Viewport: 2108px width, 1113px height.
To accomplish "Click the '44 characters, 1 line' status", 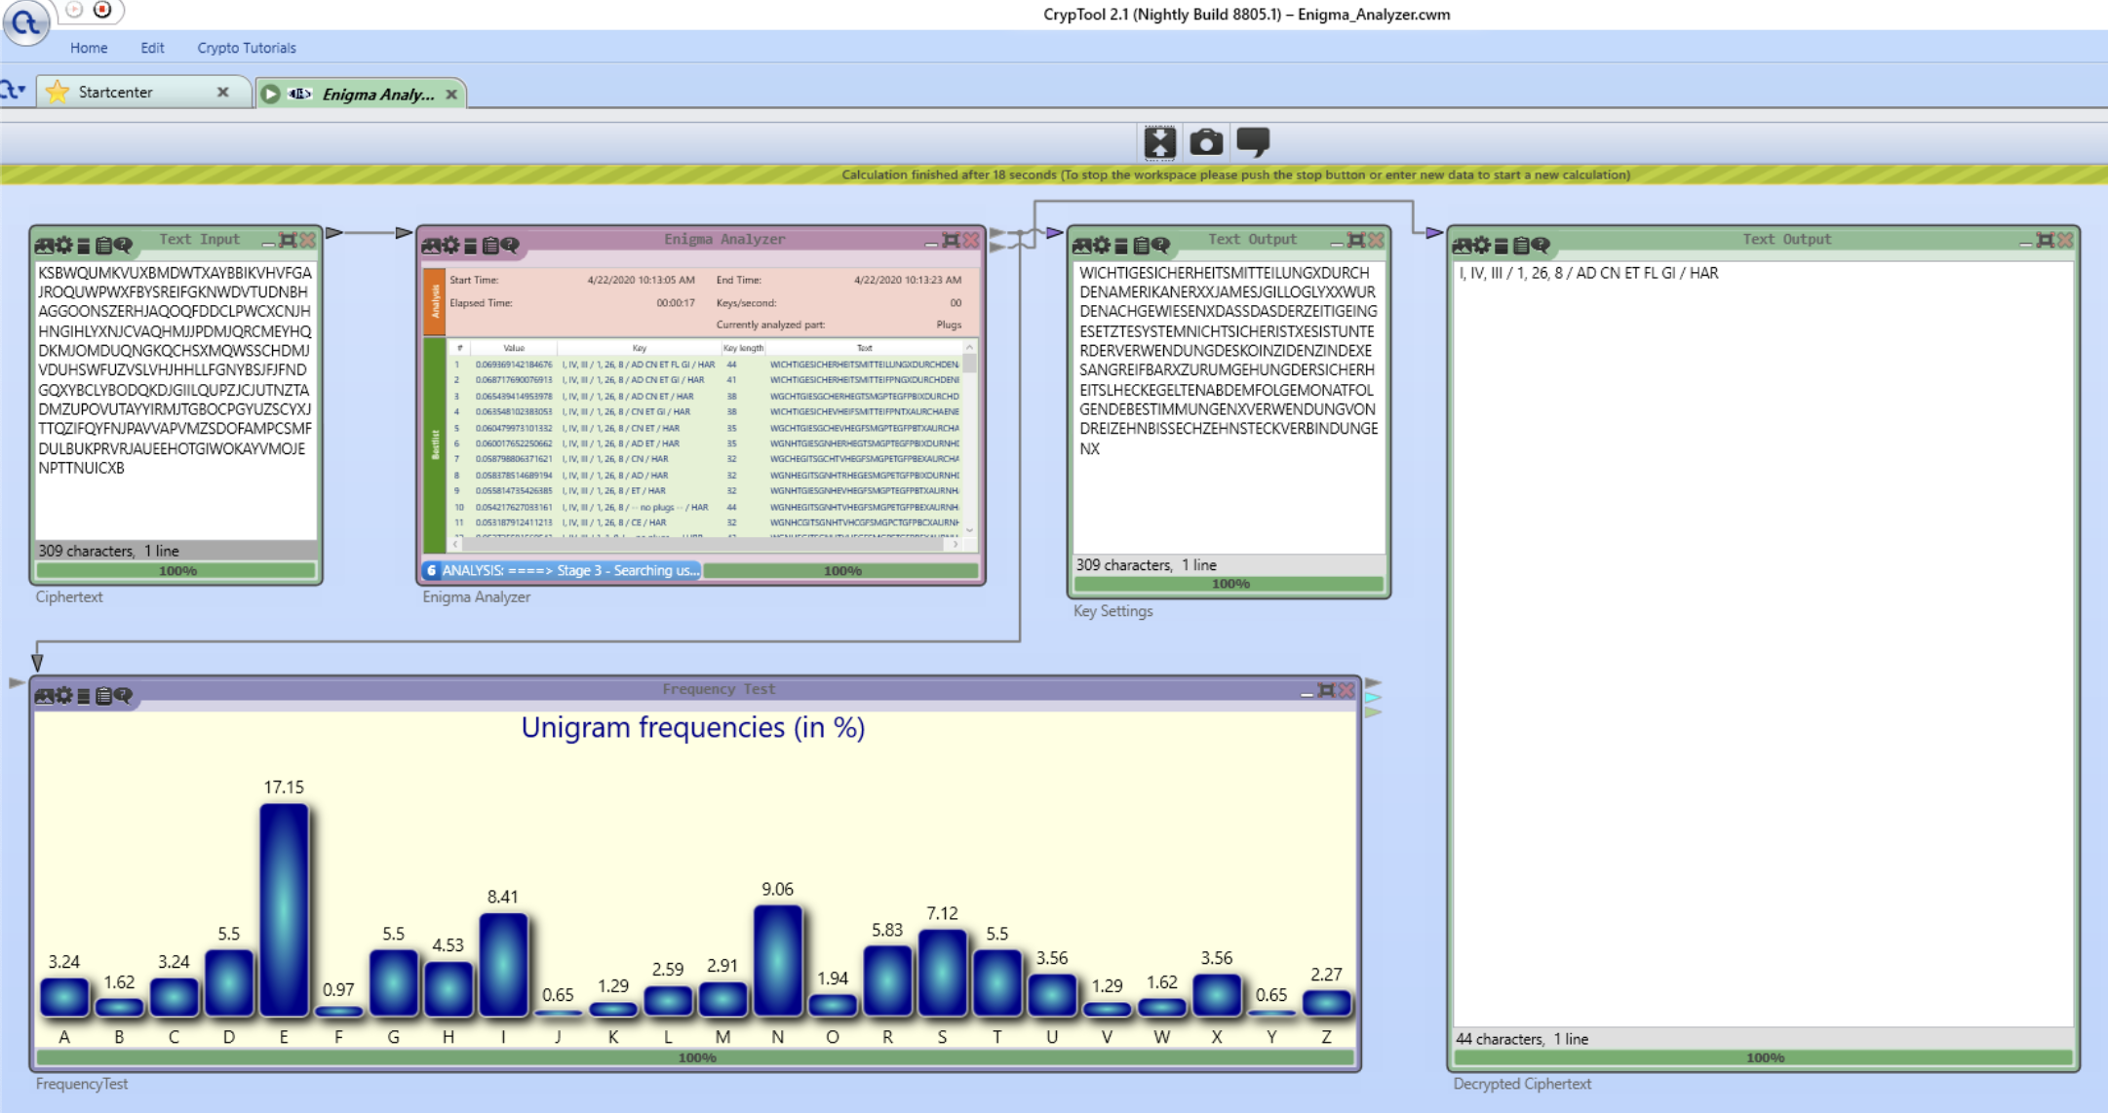I will [1522, 1039].
